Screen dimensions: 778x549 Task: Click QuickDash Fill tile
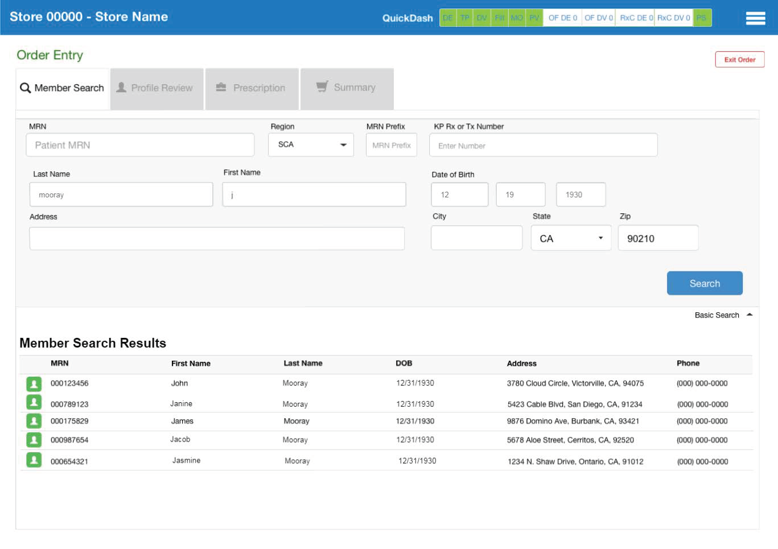click(x=500, y=18)
